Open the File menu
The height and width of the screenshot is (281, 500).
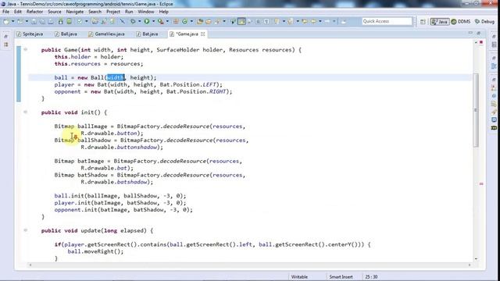pyautogui.click(x=5, y=12)
